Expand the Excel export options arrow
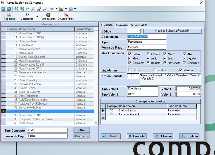 point(66,9)
